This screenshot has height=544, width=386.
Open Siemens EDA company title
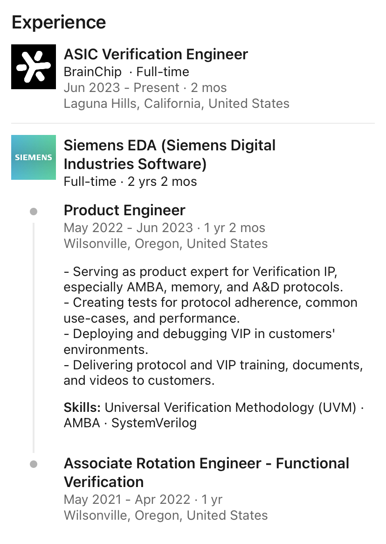point(169,155)
